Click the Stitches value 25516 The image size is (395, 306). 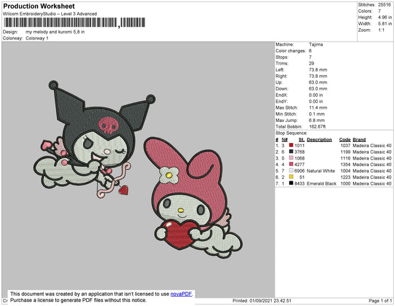click(384, 5)
